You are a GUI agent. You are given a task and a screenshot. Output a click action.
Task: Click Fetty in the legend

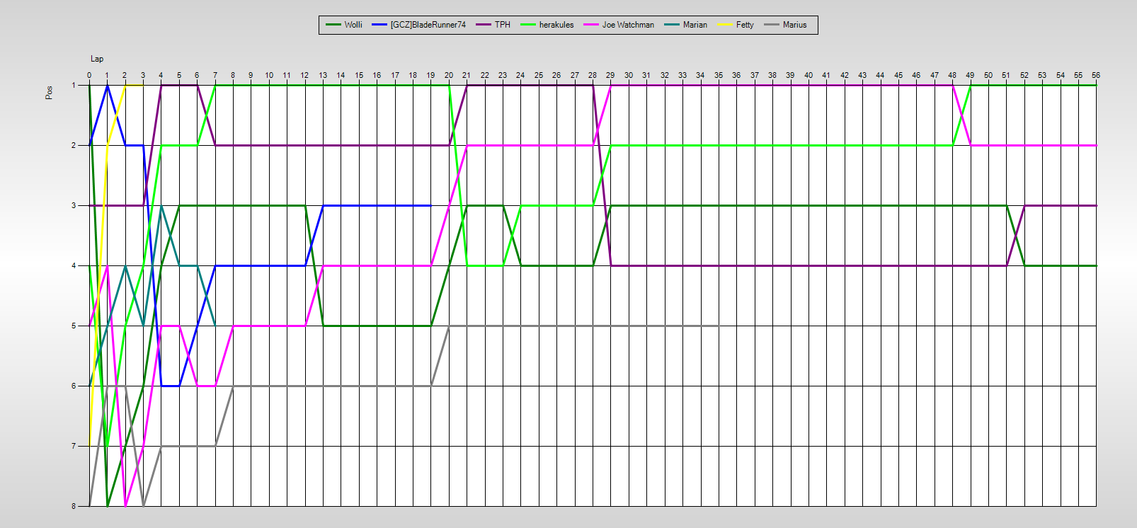(745, 25)
